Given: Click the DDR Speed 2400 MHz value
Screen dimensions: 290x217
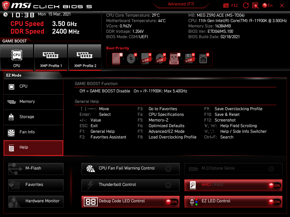Looking at the screenshot, I should point(66,31).
